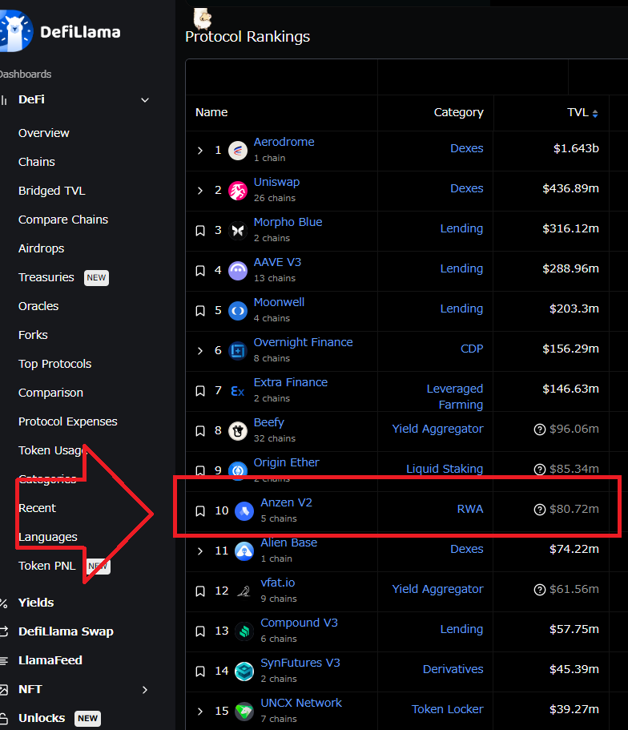Open Yields in the sidebar

pyautogui.click(x=36, y=603)
